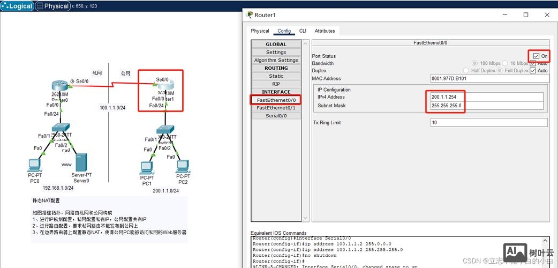Screen dimensions: 558x268
Task: Toggle the Port Status On checkbox
Action: (x=536, y=56)
